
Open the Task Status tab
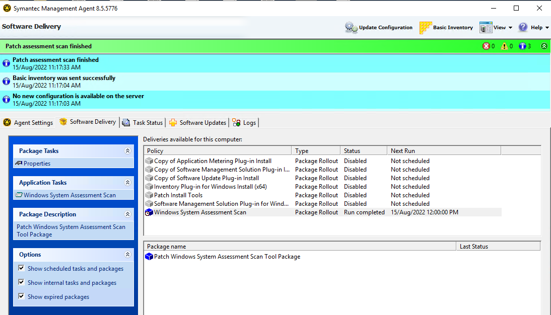pos(143,123)
